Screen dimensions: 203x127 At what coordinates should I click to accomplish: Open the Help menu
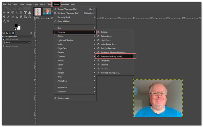[73, 4]
